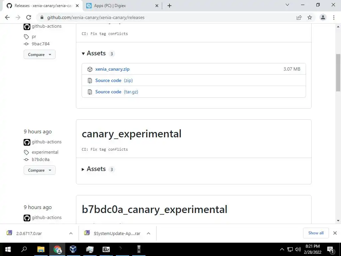Collapse the expanded Assets section
The height and width of the screenshot is (256, 341).
[x=94, y=53]
